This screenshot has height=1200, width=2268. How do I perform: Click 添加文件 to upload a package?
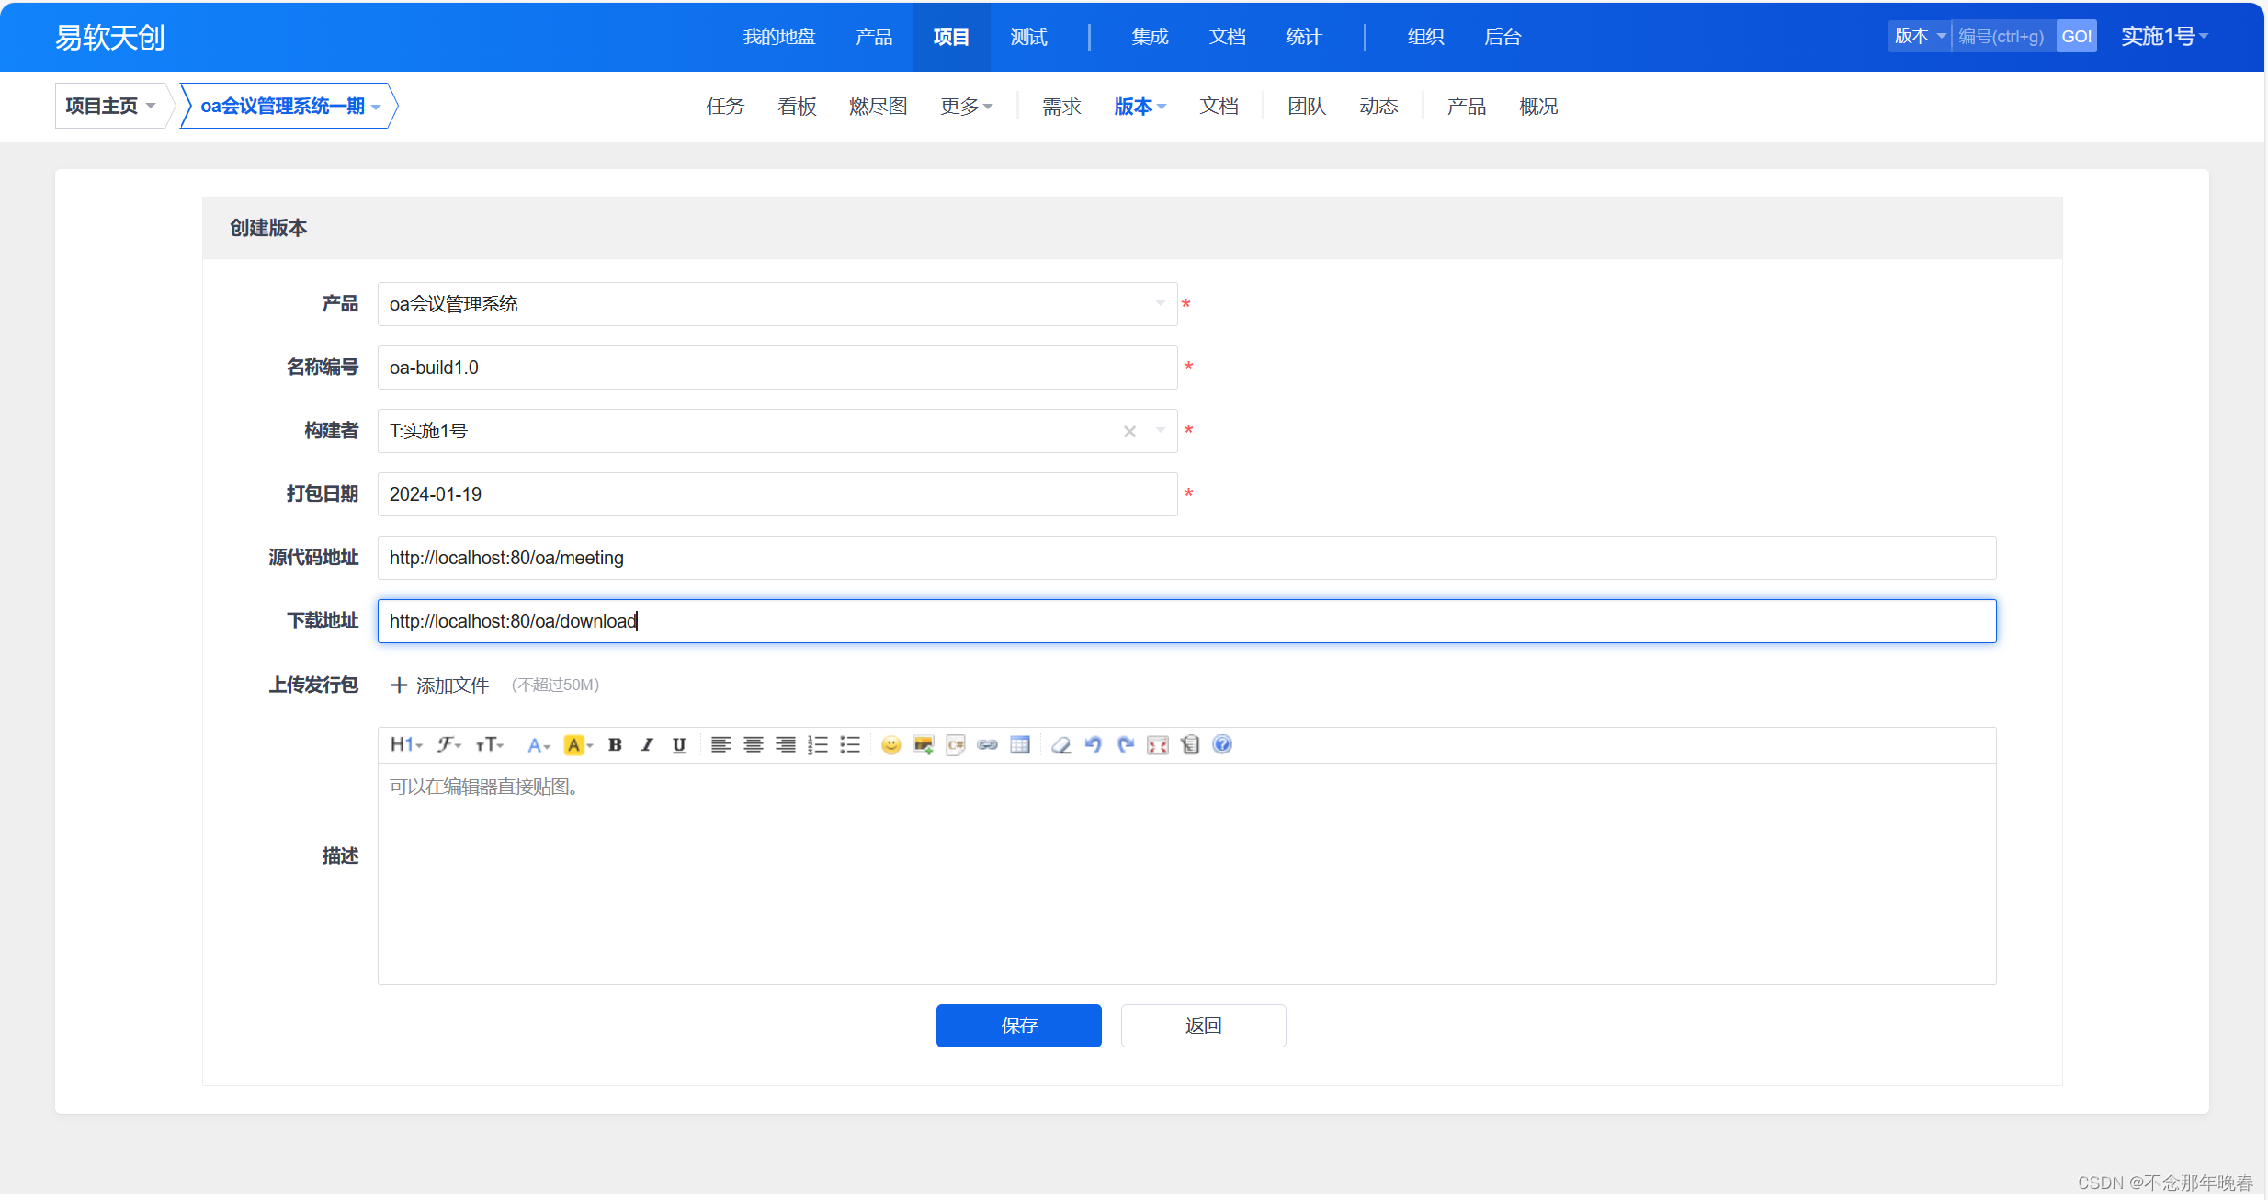440,685
